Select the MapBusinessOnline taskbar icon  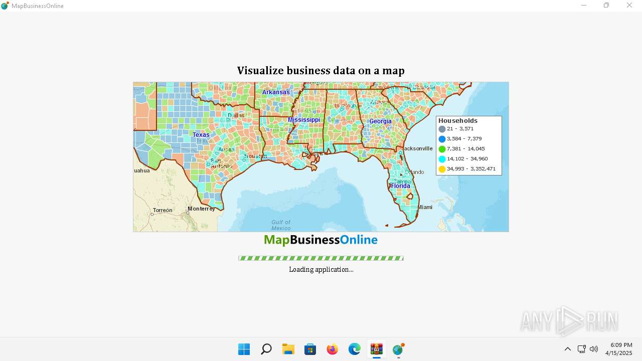[x=399, y=349]
